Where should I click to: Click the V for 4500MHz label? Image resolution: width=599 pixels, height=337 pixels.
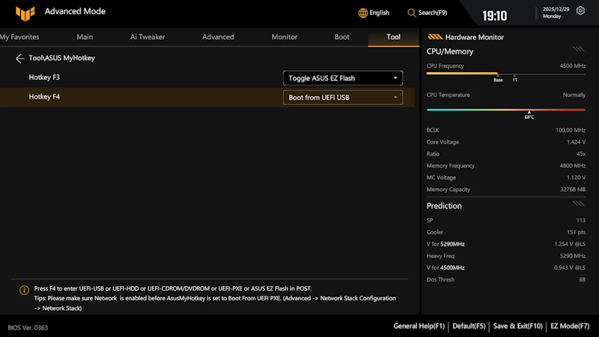(x=446, y=268)
